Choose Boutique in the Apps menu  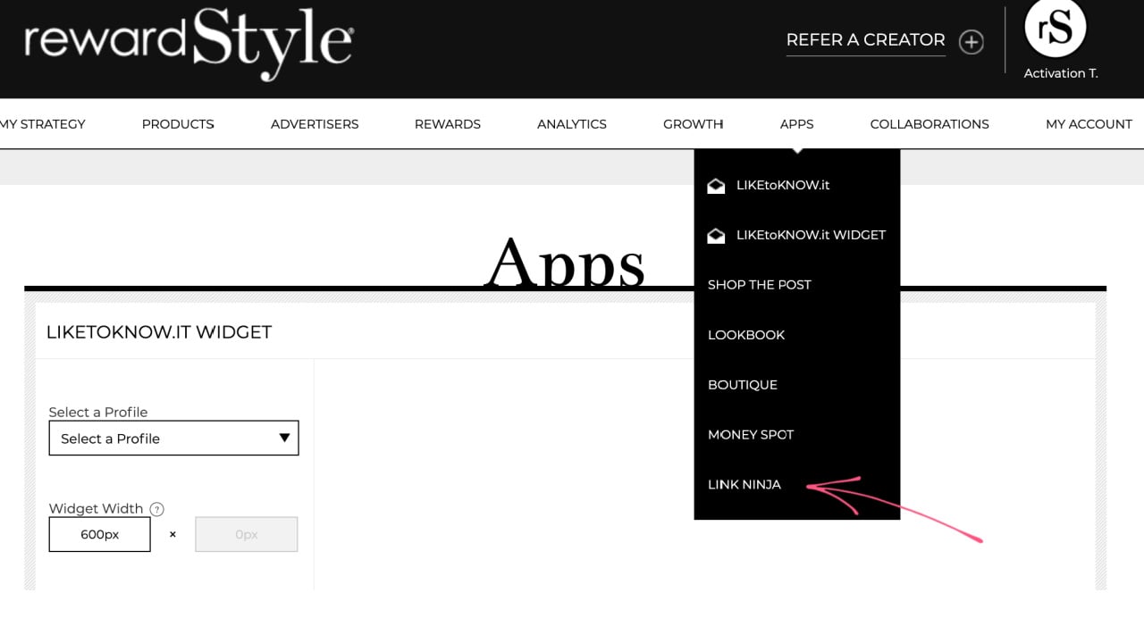click(743, 385)
